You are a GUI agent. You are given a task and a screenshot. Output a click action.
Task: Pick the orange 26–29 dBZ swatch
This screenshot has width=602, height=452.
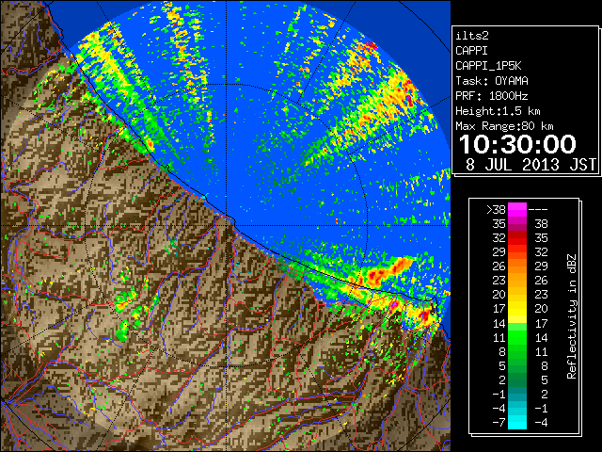point(517,266)
